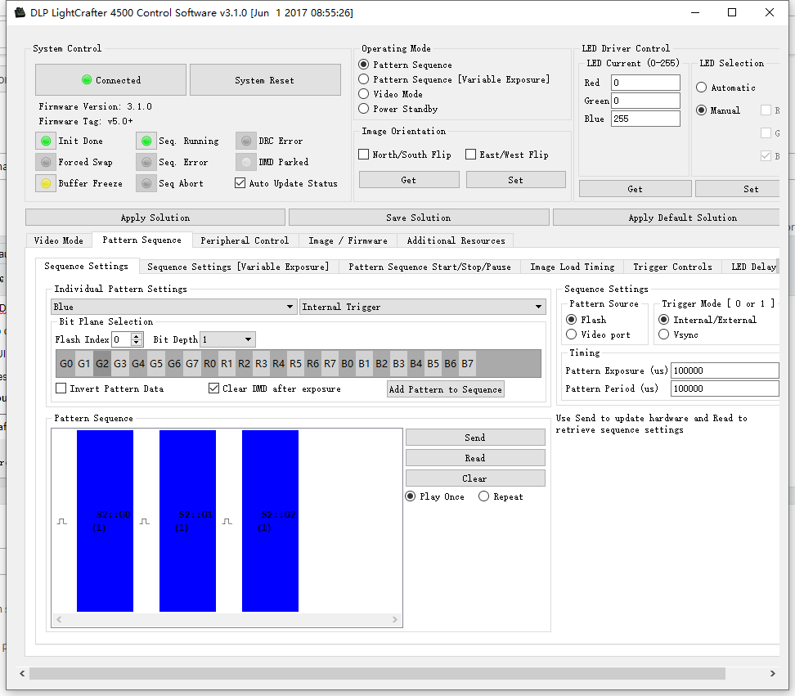This screenshot has height=696, width=795.
Task: Open Sequence Settings [Variable Exposure] subtab
Action: point(238,267)
